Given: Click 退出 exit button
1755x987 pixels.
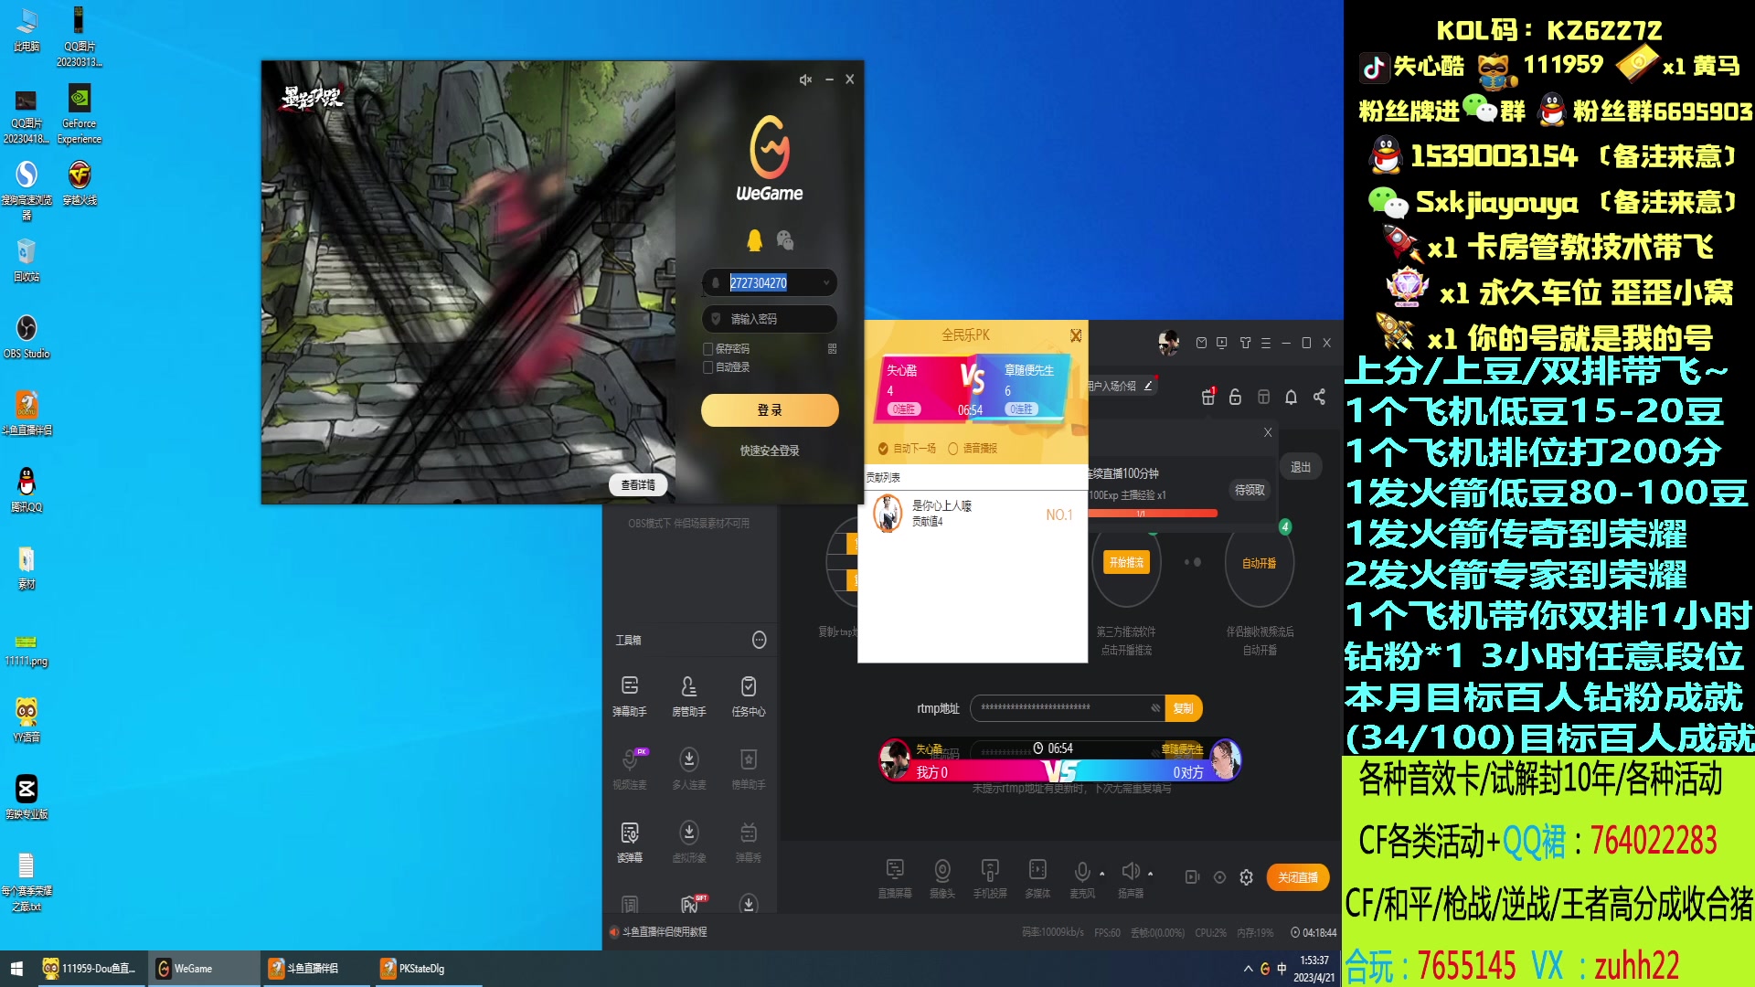Looking at the screenshot, I should 1301,467.
